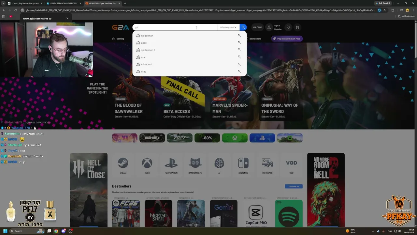Switch to the Death Stranding Director browser tab

(64, 3)
